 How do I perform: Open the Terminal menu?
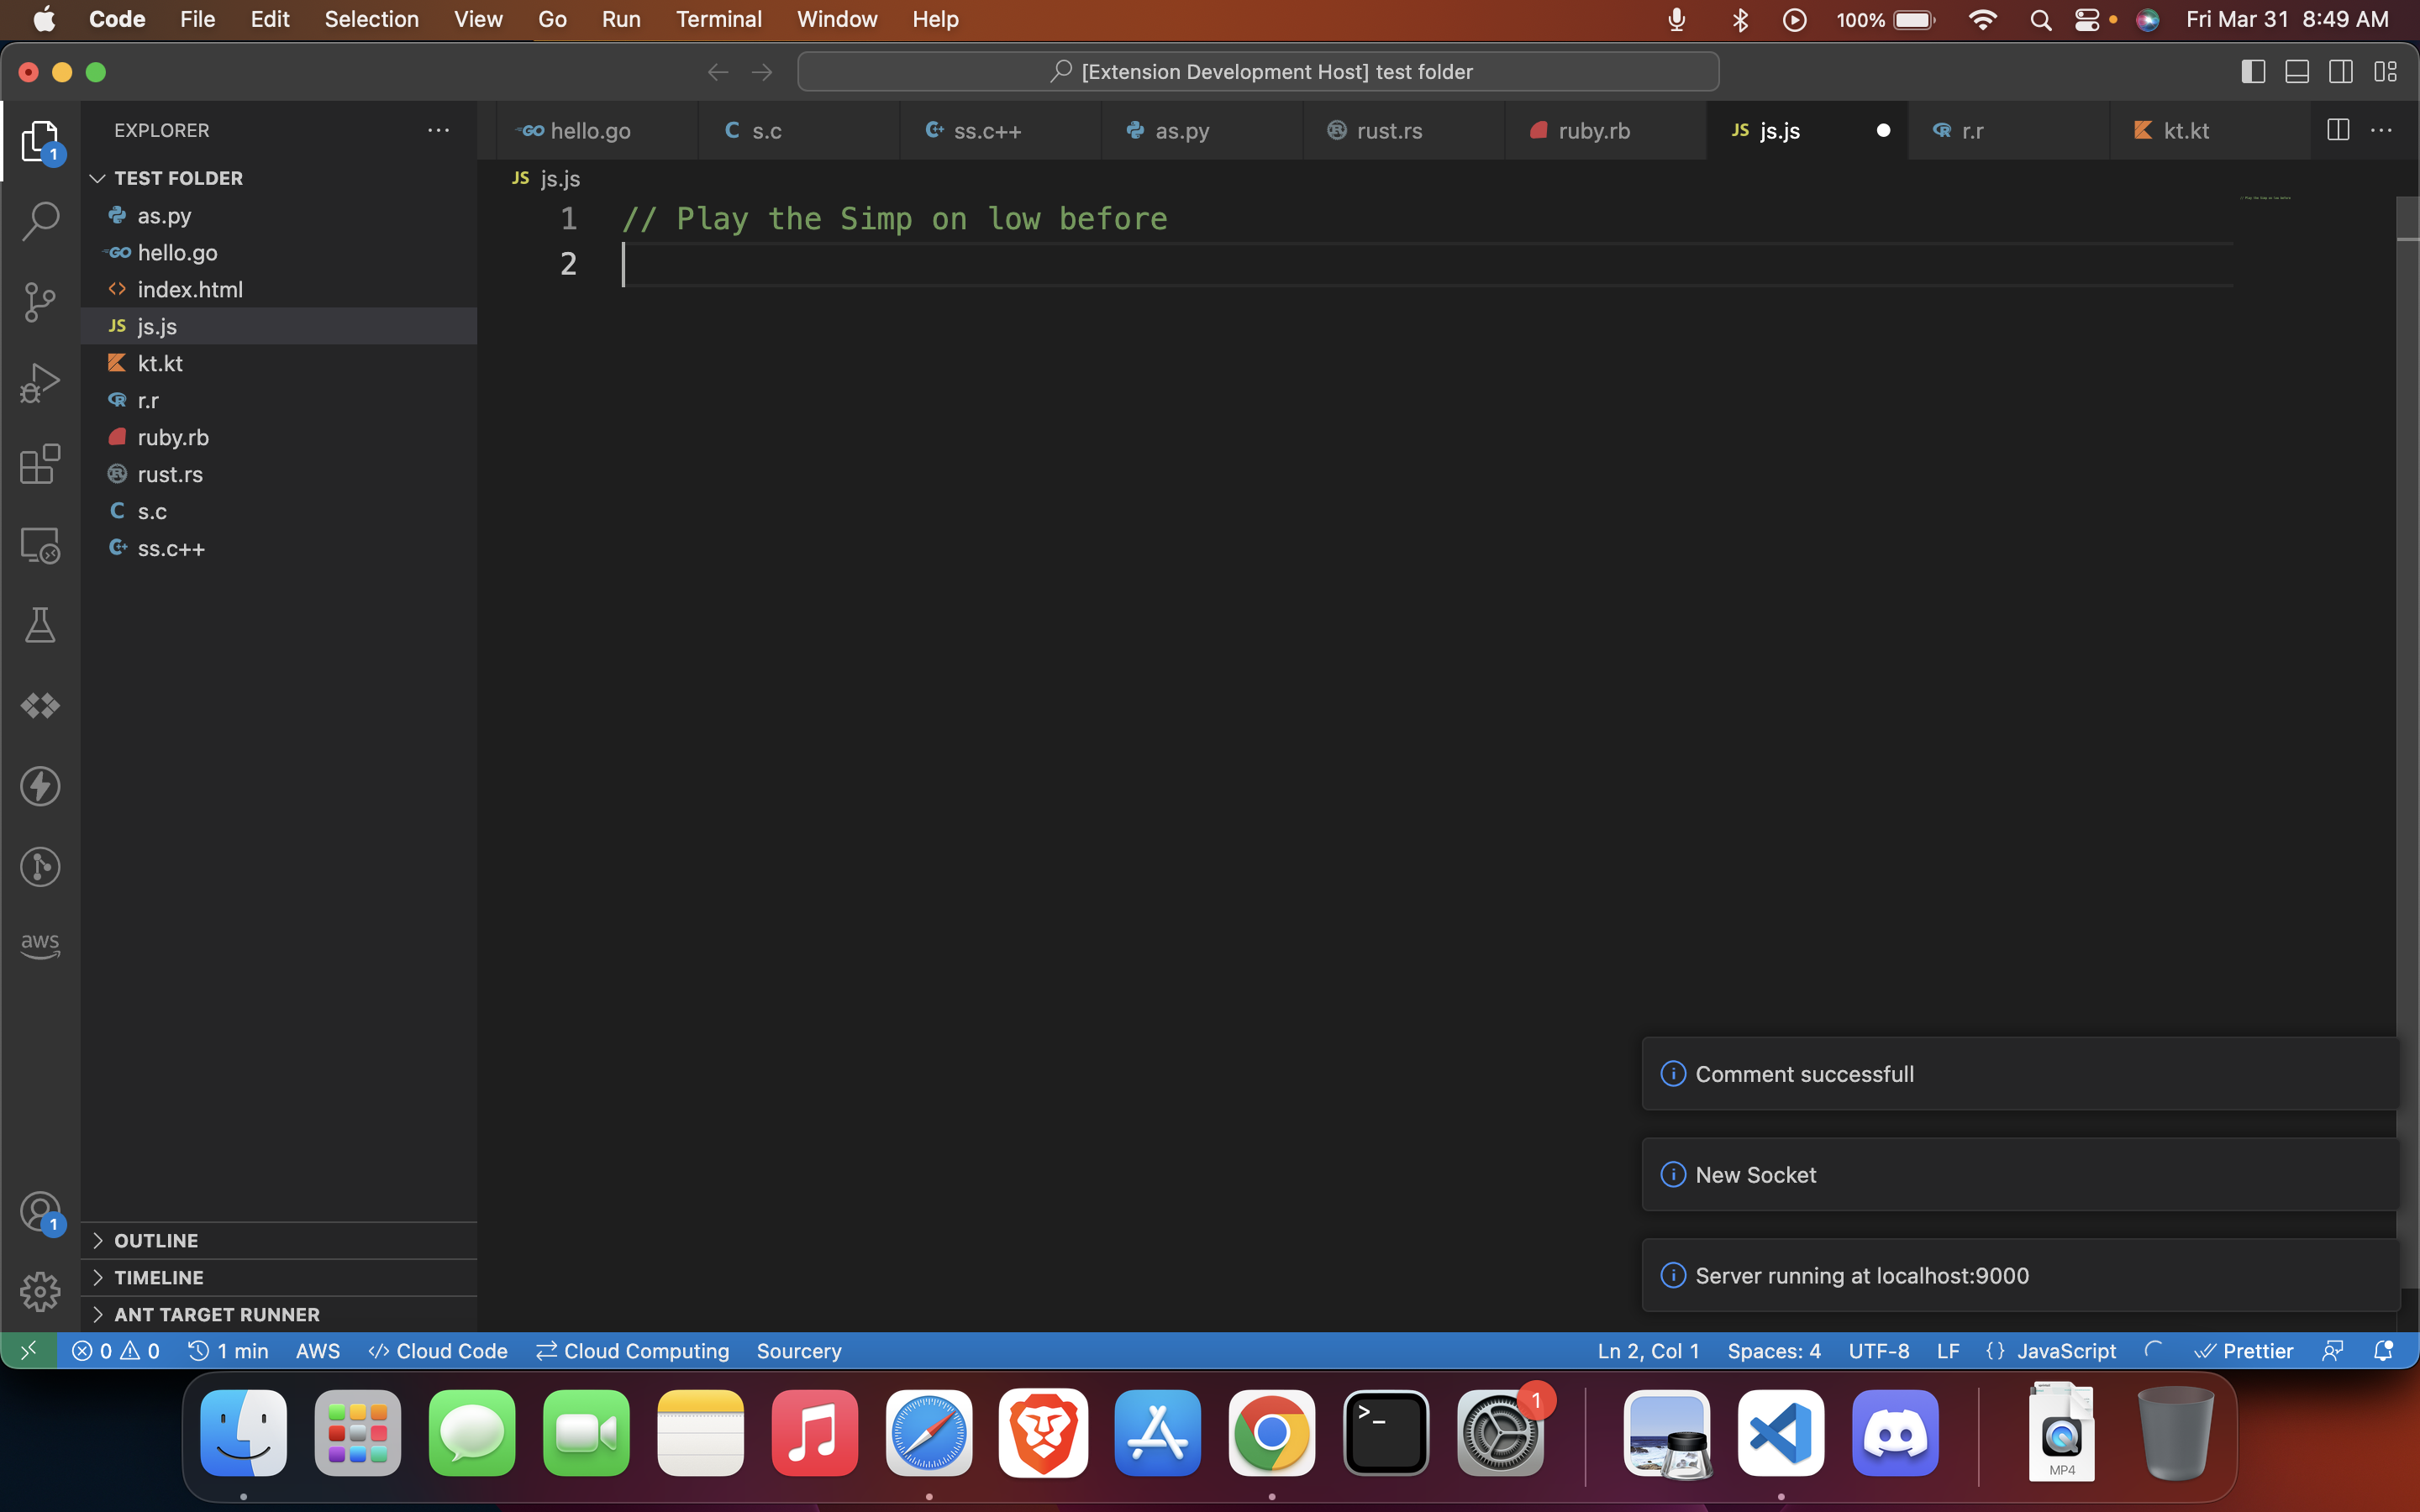[x=718, y=19]
